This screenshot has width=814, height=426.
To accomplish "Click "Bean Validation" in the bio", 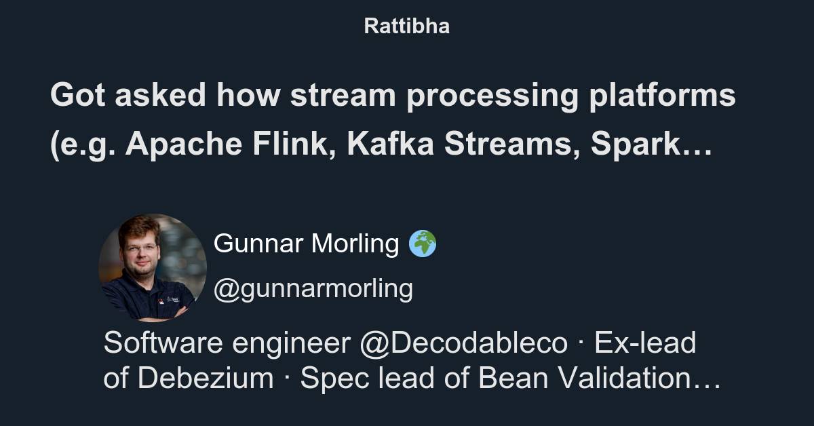I will click(583, 379).
